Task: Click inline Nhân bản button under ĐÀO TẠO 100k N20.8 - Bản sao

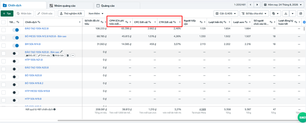Action: point(58,56)
